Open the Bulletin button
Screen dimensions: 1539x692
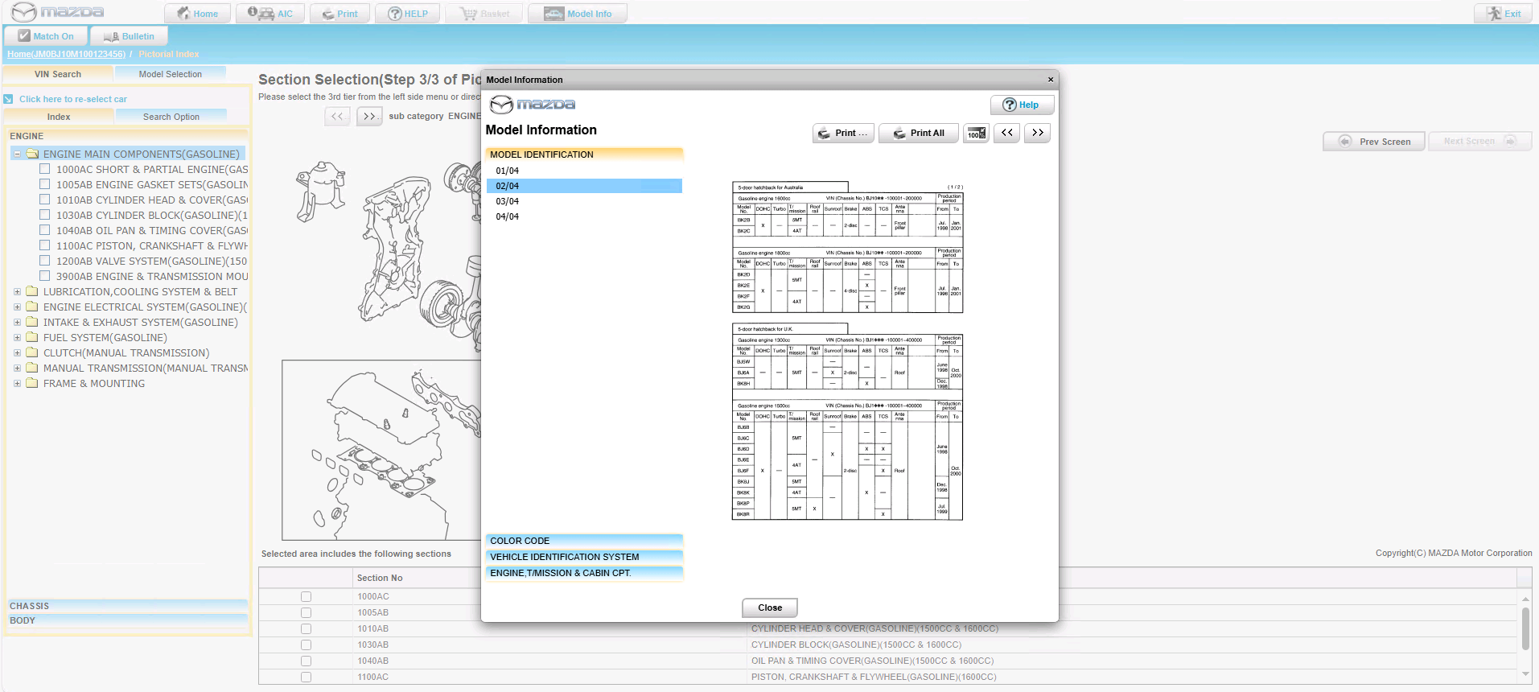pyautogui.click(x=129, y=36)
